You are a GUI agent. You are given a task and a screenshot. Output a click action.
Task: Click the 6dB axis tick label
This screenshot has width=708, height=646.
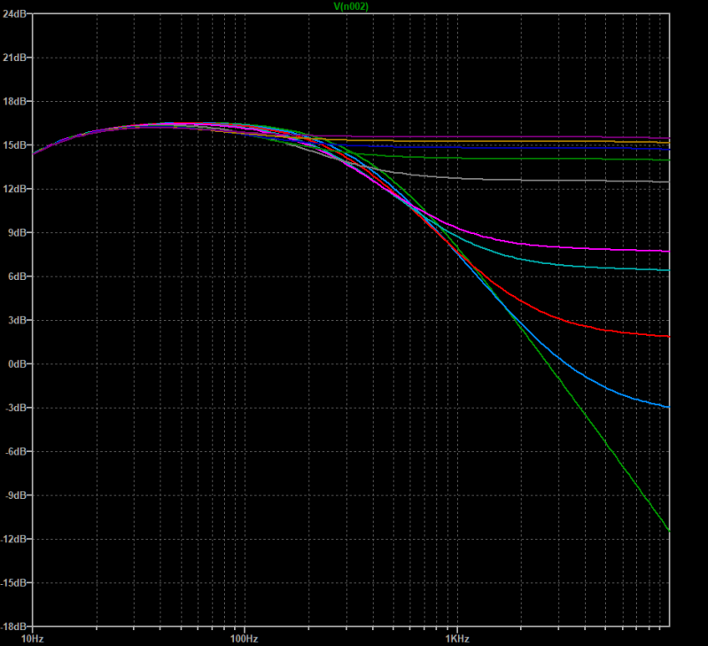tap(17, 276)
